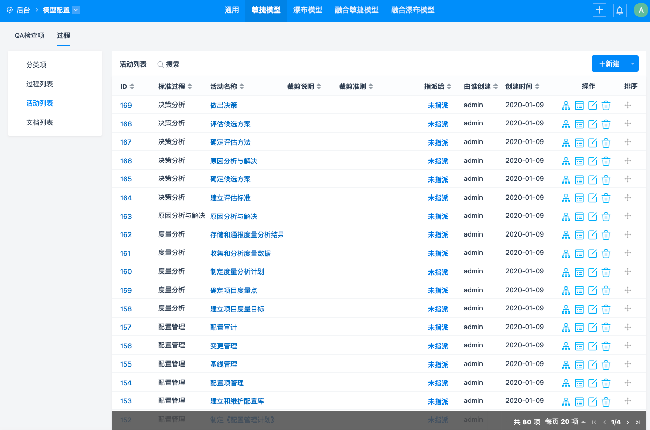This screenshot has height=430, width=650.
Task: Click the edit icon for activity 167
Action: click(x=593, y=142)
